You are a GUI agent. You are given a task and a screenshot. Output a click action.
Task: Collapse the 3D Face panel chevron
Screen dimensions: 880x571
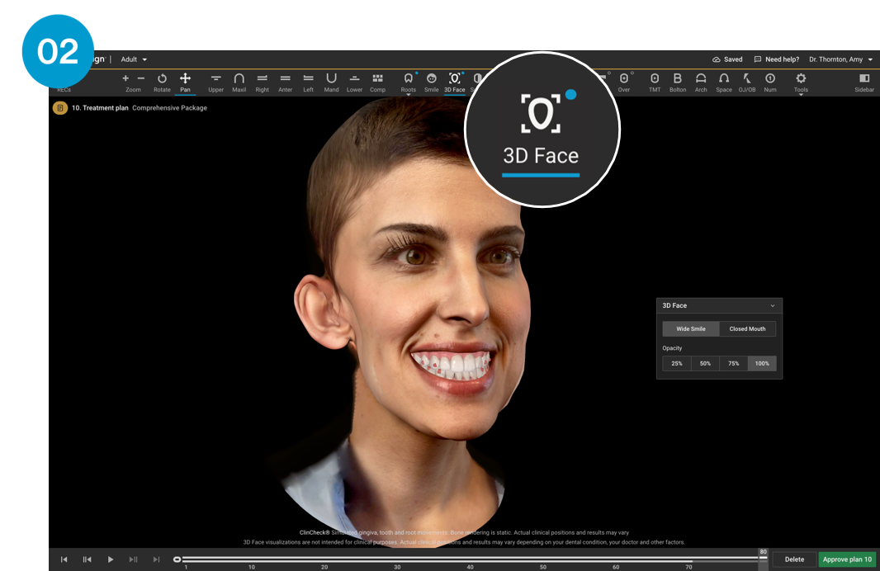[x=772, y=305]
